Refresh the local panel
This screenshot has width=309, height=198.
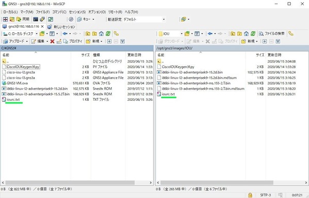(x=108, y=34)
